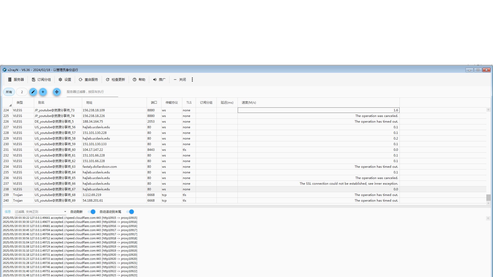493x277 pixels.
Task: Click the pencil edit group icon
Action: pos(33,92)
